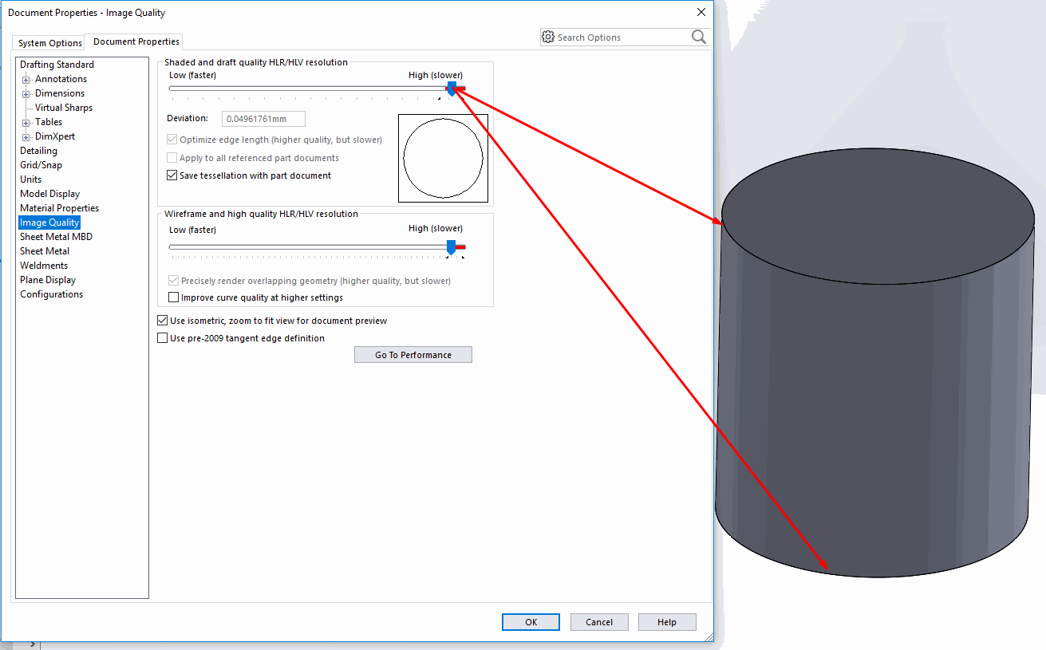Enable Improve curve quality at higher settings
The height and width of the screenshot is (650, 1046).
pyautogui.click(x=174, y=297)
